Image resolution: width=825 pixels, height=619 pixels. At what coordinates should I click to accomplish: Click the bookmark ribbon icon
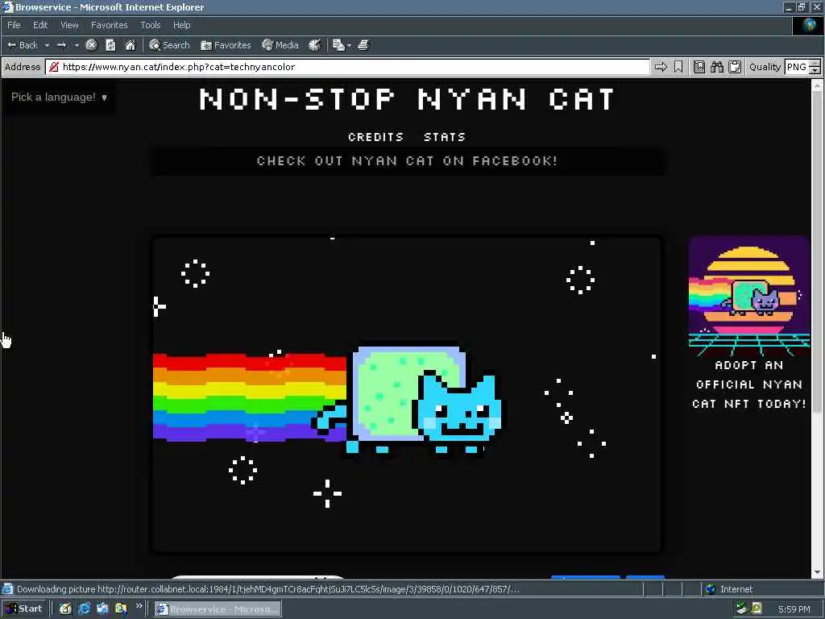678,67
